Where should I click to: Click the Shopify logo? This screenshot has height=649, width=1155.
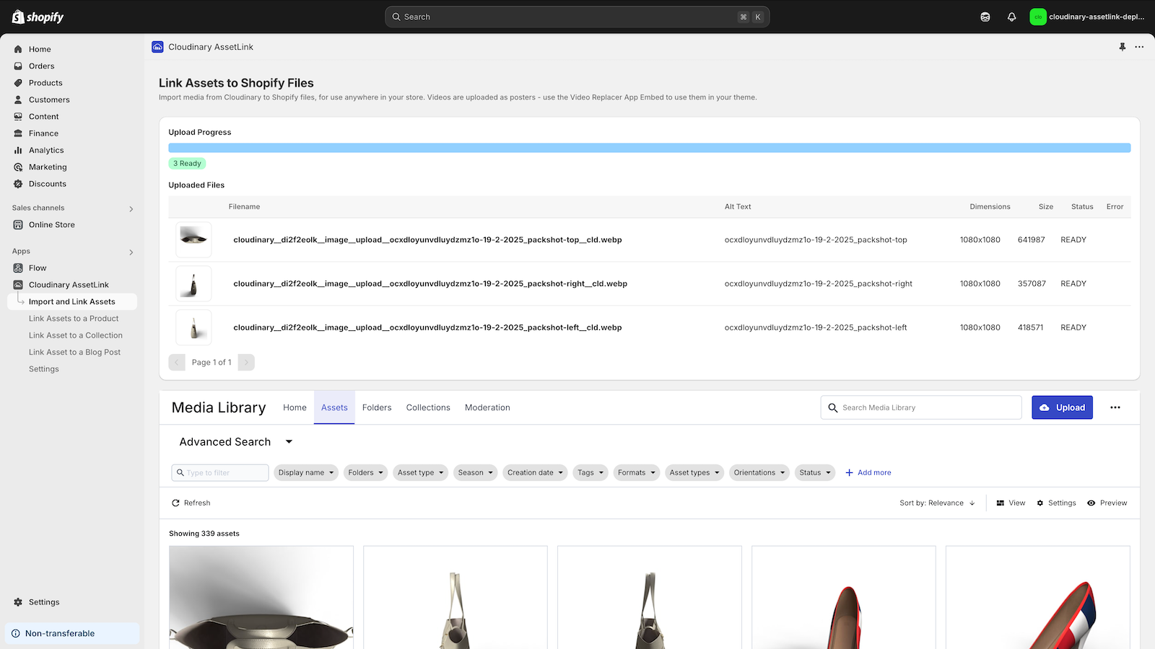pos(38,17)
